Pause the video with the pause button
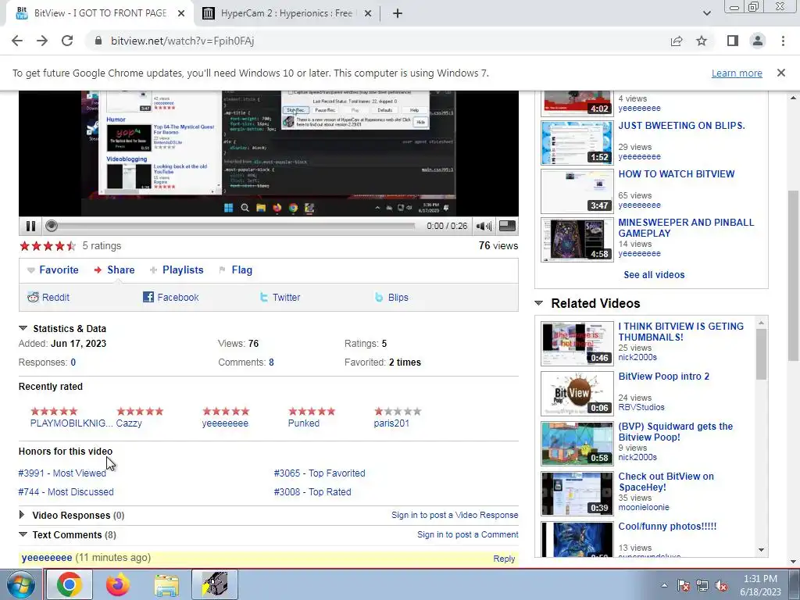Viewport: 800px width, 600px height. click(x=30, y=226)
